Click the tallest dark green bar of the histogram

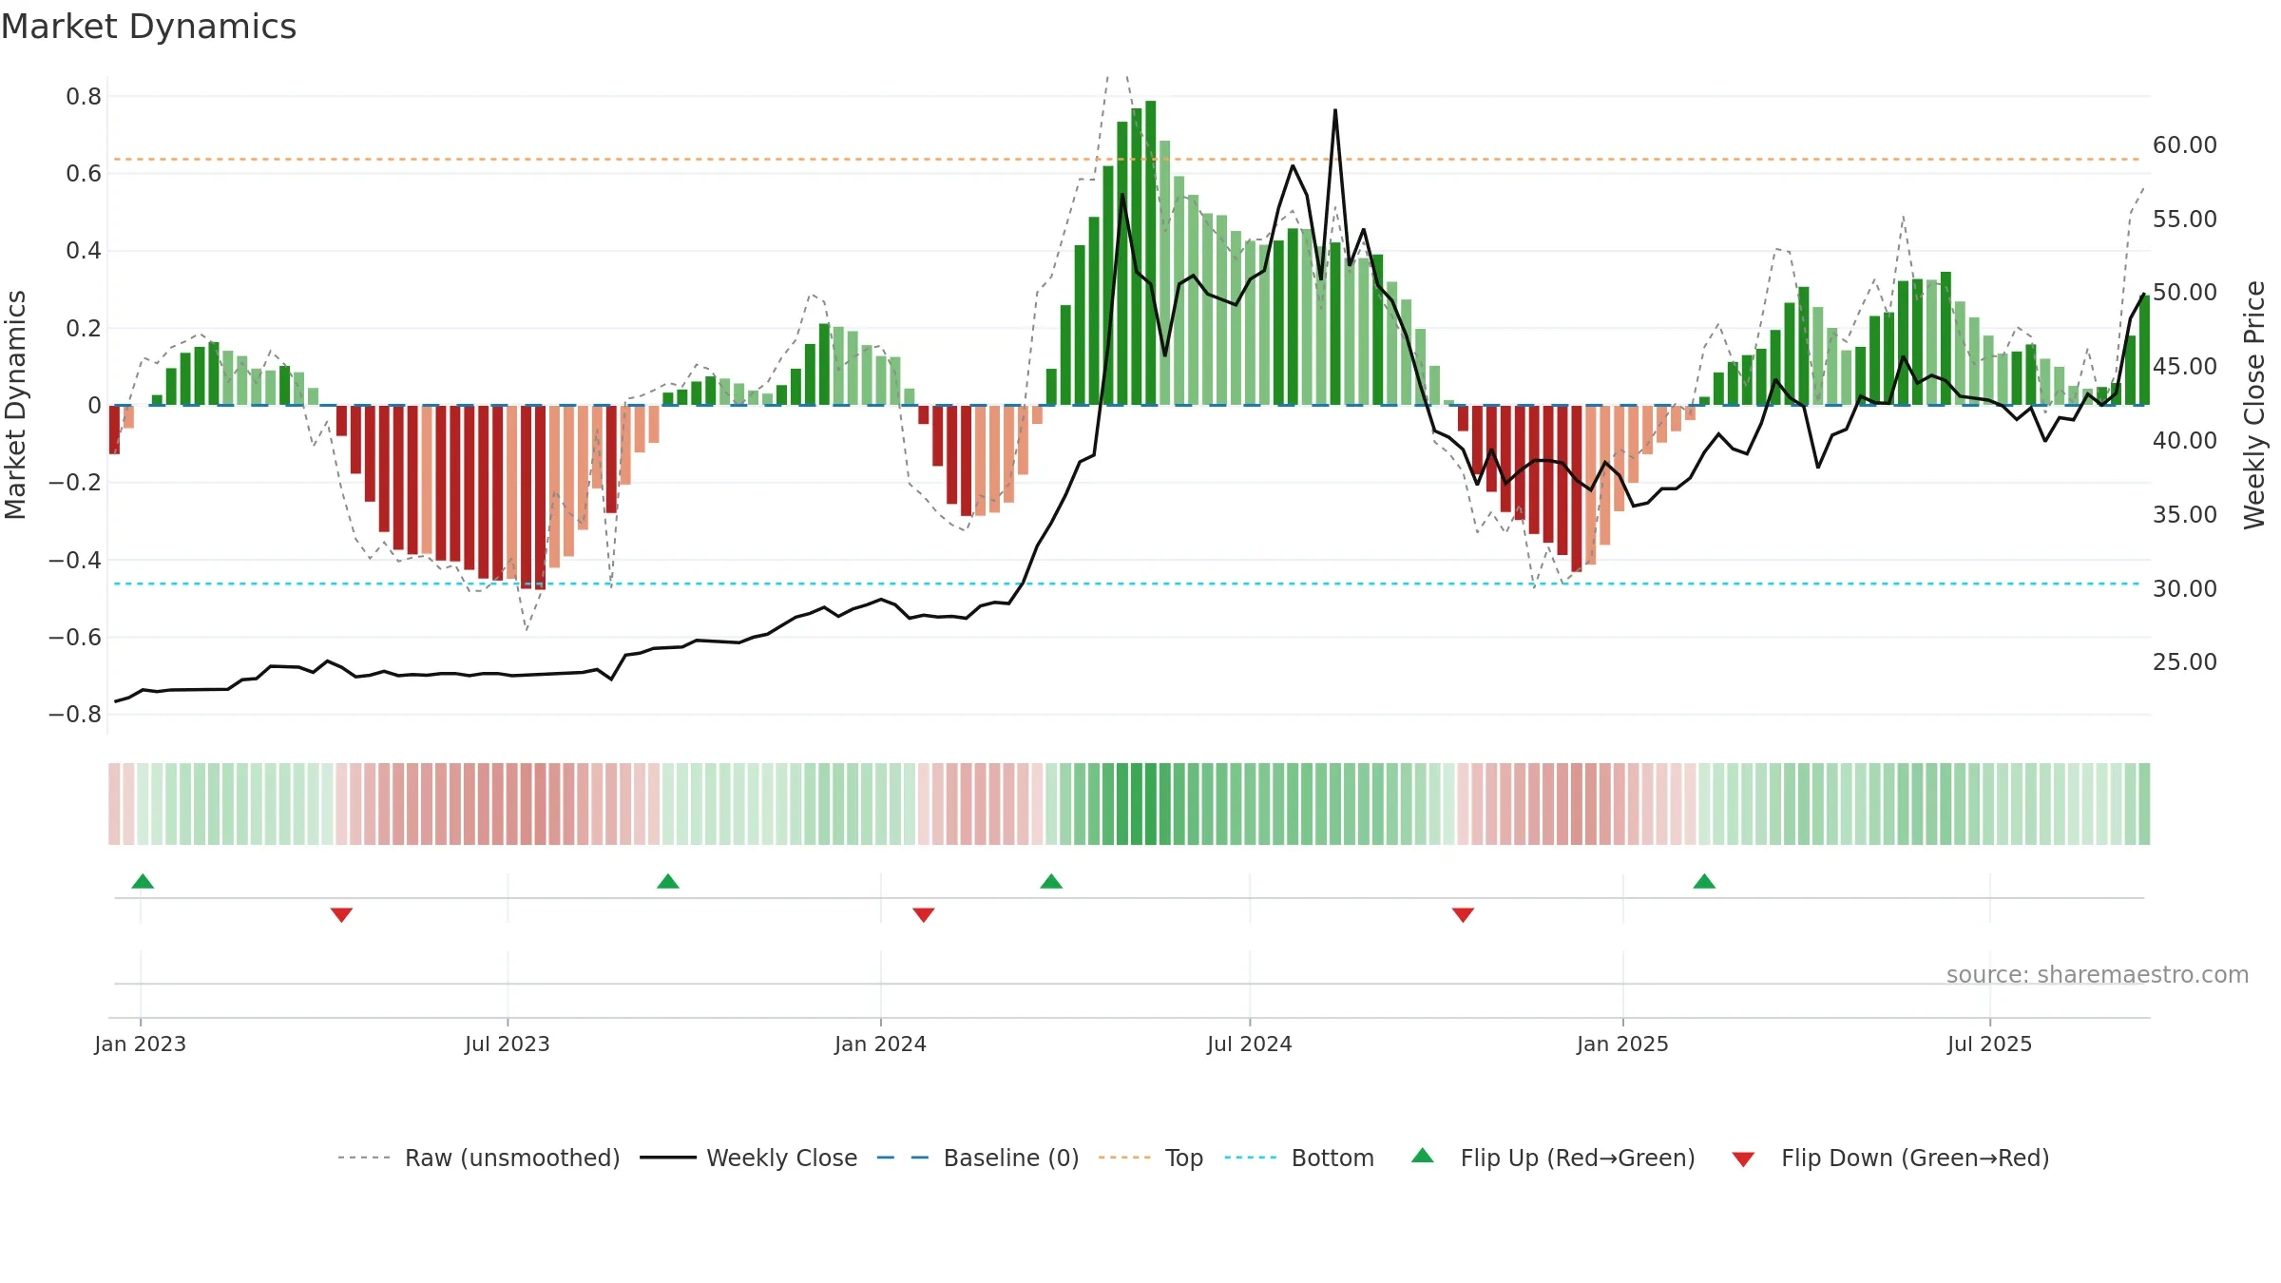click(1151, 253)
